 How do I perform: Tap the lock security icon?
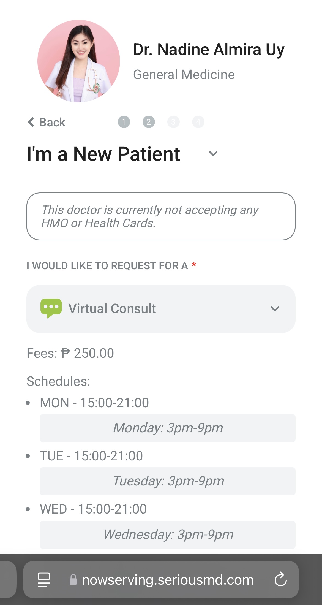[x=73, y=580]
